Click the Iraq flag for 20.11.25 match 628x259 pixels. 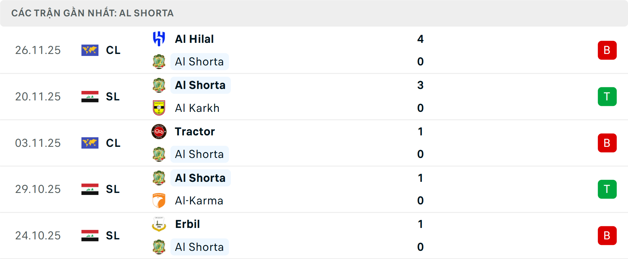point(90,96)
